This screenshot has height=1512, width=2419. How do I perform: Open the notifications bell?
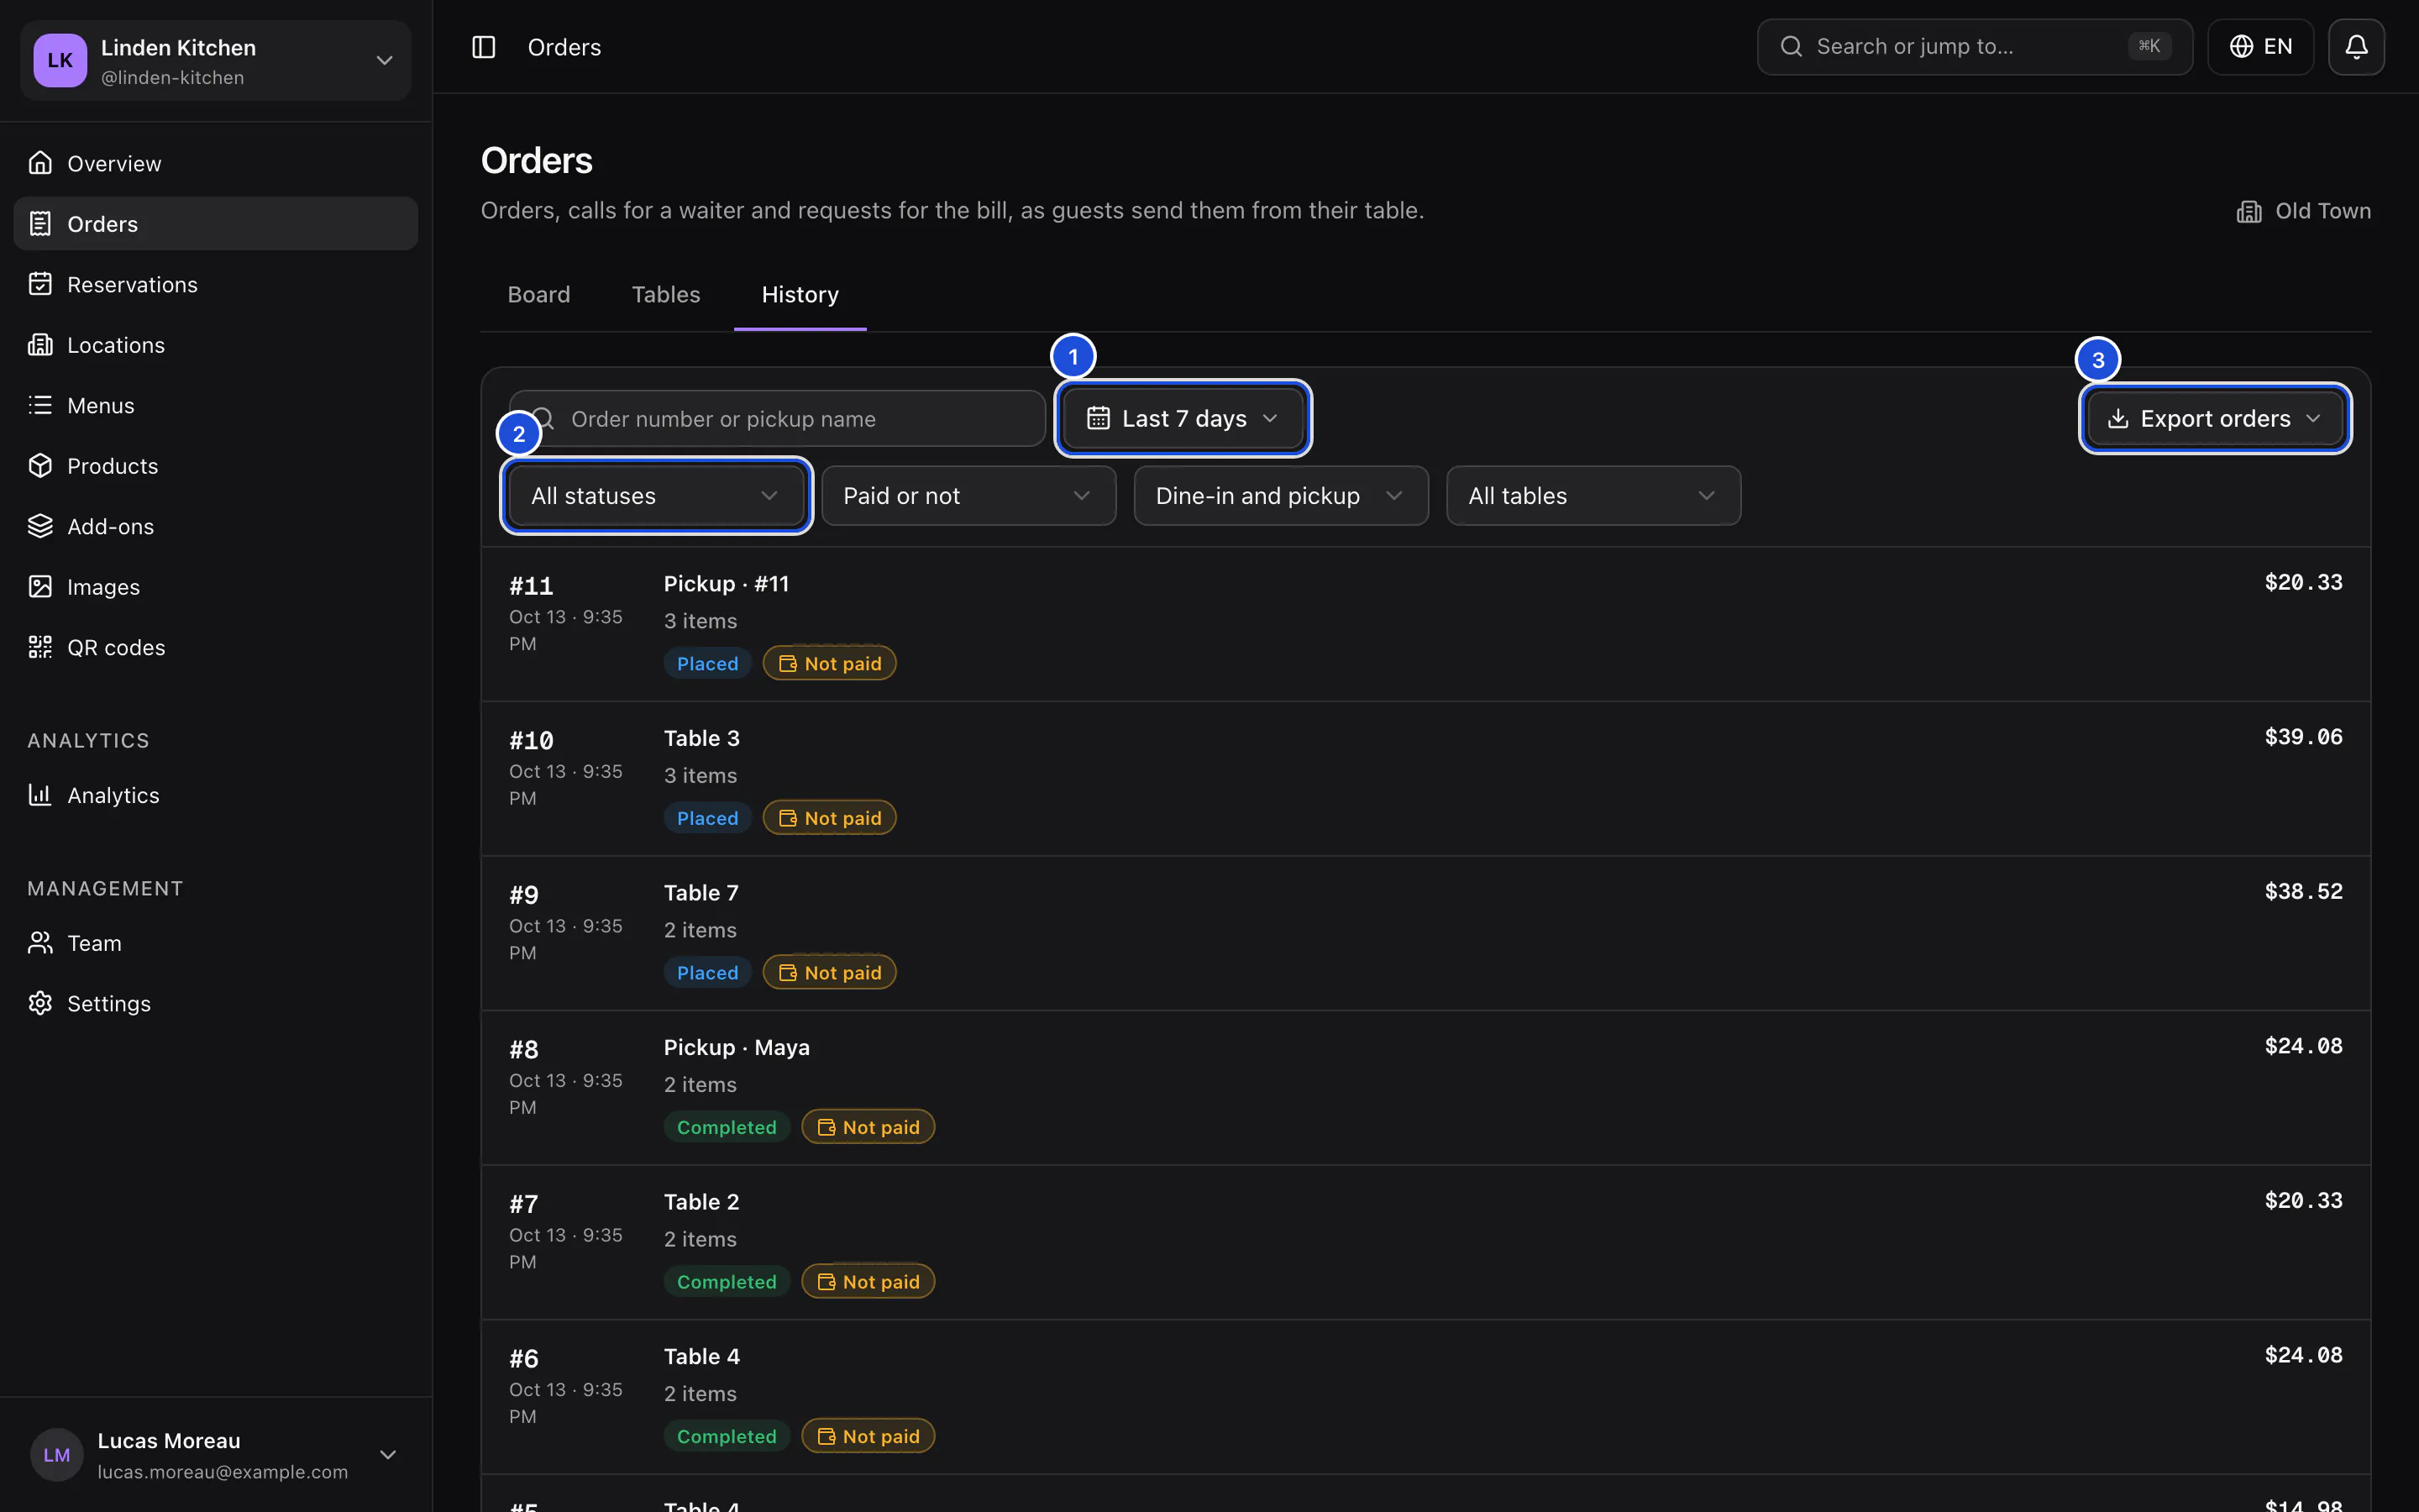pyautogui.click(x=2356, y=47)
